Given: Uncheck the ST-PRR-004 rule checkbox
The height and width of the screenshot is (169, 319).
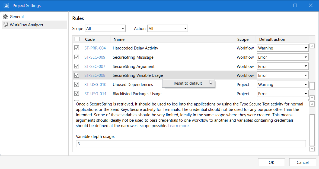Looking at the screenshot, I should [77, 48].
